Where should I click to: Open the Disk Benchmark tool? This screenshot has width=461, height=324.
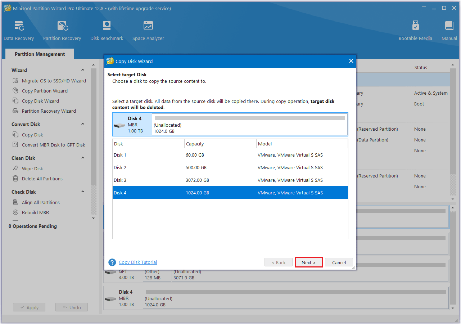click(x=107, y=31)
